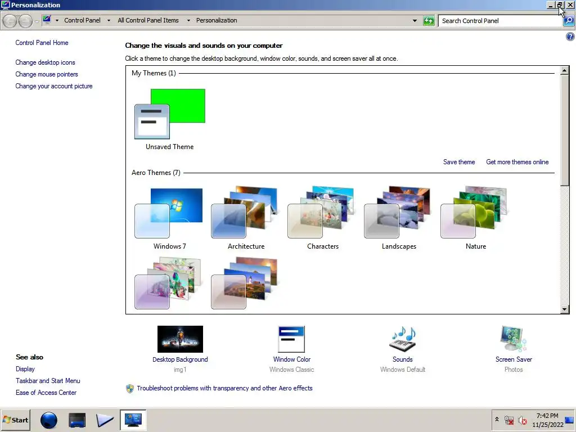This screenshot has height=432, width=576.
Task: Click theme list scrollbar down arrow
Action: [565, 309]
